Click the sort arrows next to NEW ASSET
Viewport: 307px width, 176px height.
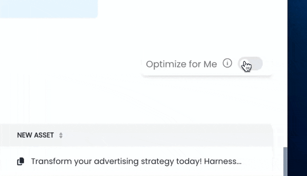coord(61,135)
